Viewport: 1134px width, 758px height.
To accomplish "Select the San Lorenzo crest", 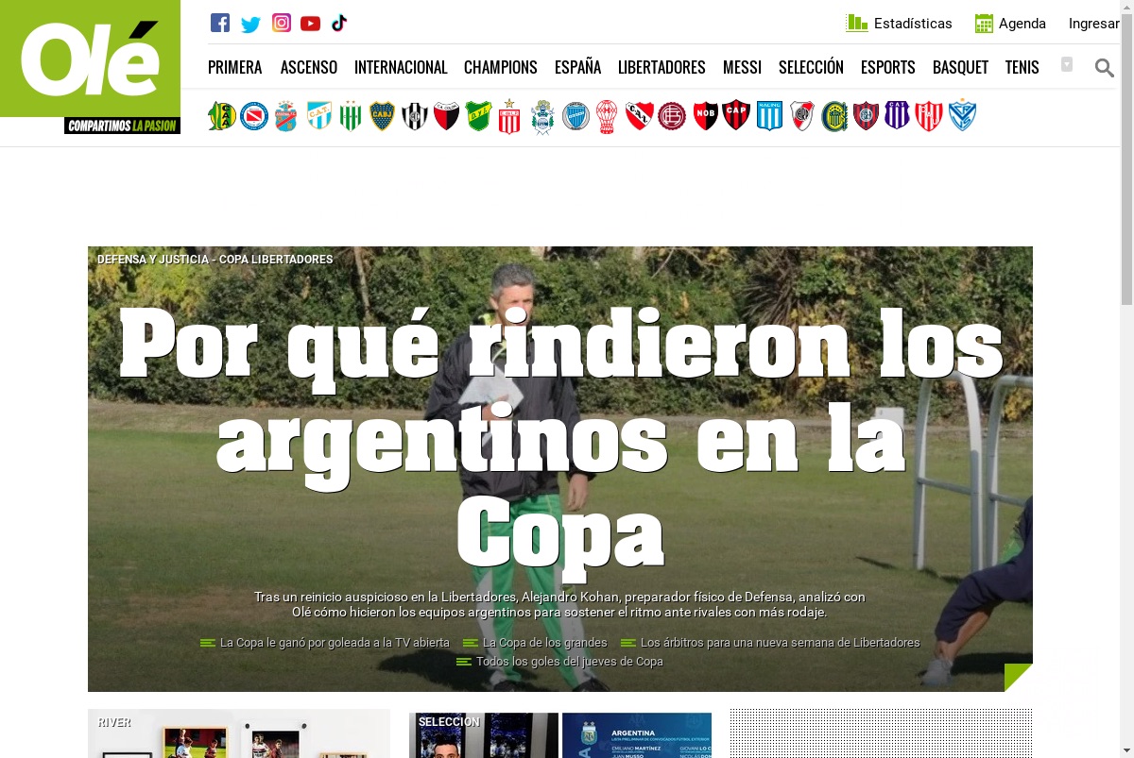I will pyautogui.click(x=867, y=116).
